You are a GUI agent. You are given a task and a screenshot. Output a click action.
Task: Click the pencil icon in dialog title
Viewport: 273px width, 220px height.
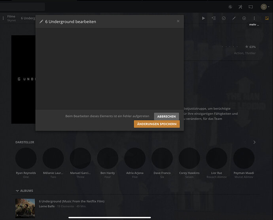41,21
